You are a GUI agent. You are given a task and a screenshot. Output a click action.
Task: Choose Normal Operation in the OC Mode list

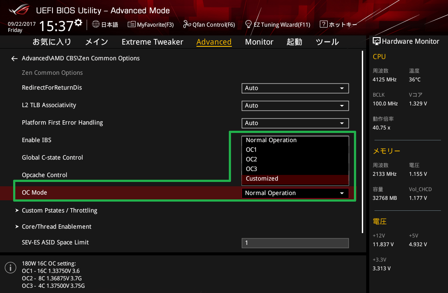(295, 140)
